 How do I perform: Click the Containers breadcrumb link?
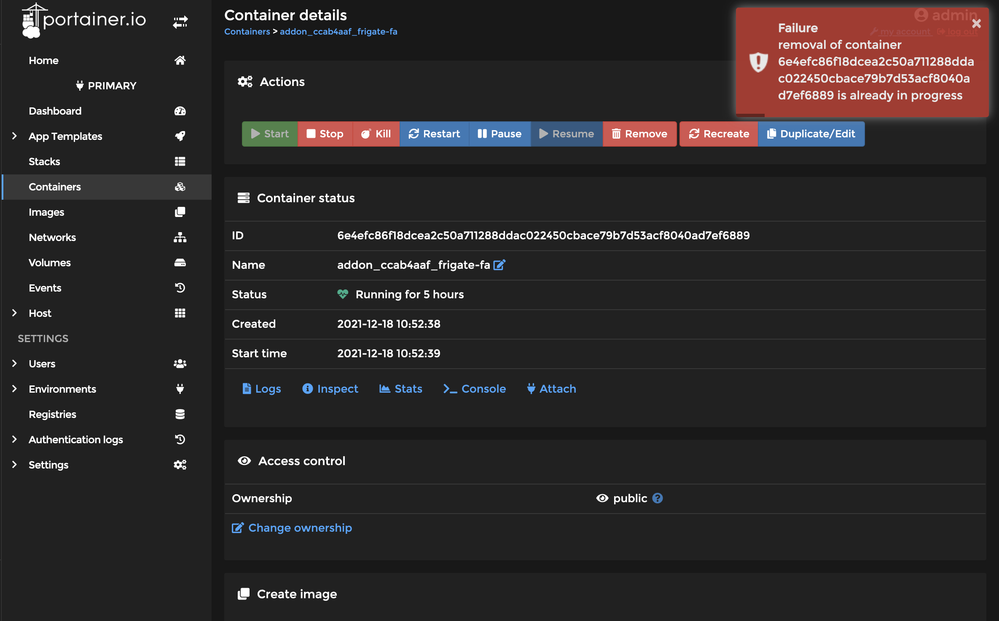point(247,31)
